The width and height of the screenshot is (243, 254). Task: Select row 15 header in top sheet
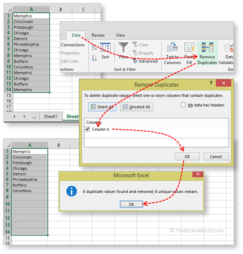click(x=8, y=95)
